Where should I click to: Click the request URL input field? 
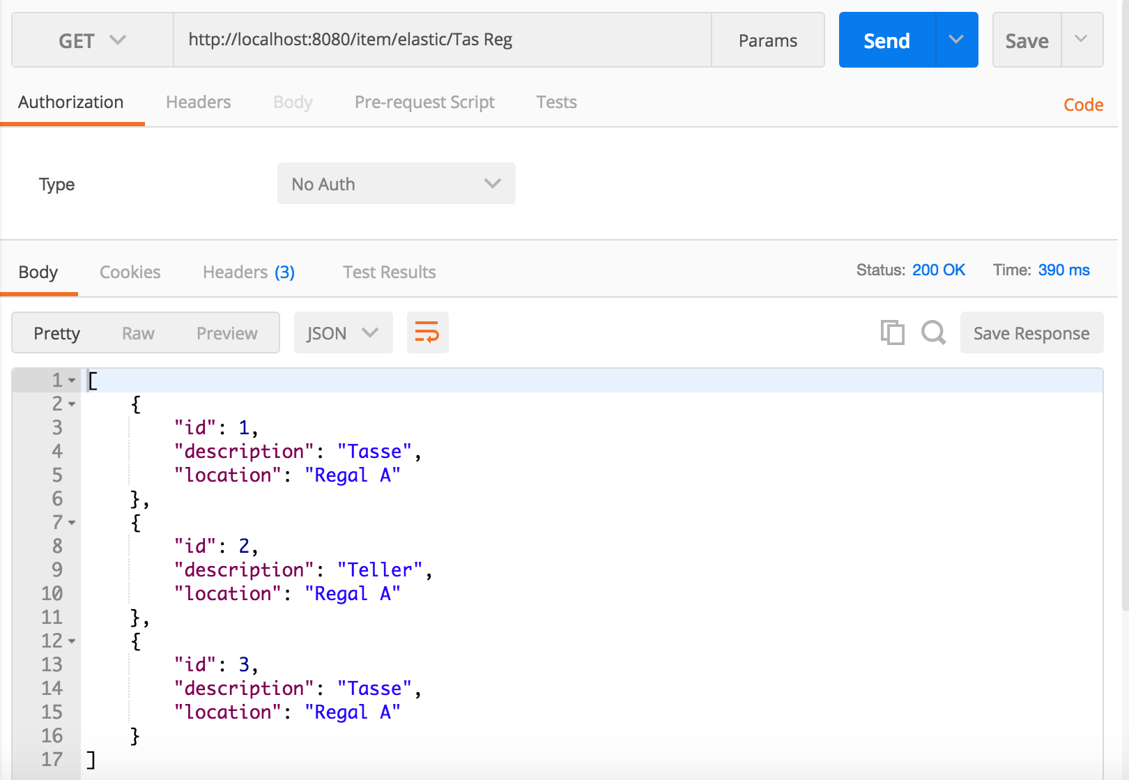click(x=442, y=40)
